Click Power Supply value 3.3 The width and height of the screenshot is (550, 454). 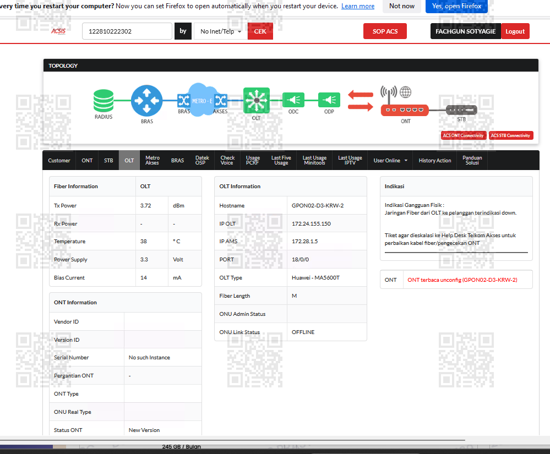click(144, 259)
